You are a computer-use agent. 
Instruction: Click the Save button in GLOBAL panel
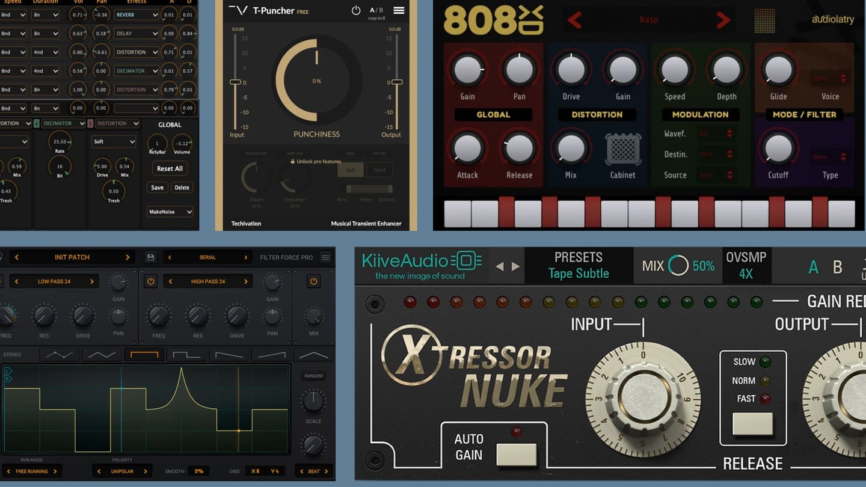click(x=157, y=188)
